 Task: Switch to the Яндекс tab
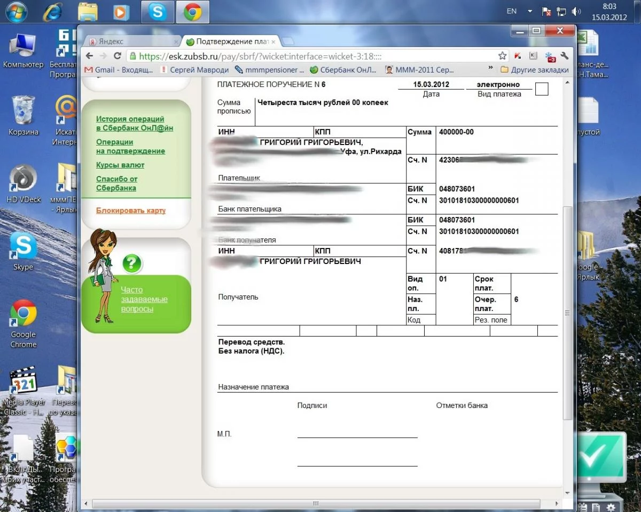pos(131,41)
